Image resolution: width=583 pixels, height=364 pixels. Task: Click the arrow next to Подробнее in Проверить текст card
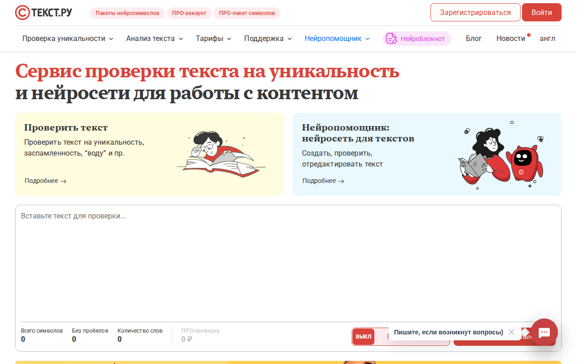64,181
